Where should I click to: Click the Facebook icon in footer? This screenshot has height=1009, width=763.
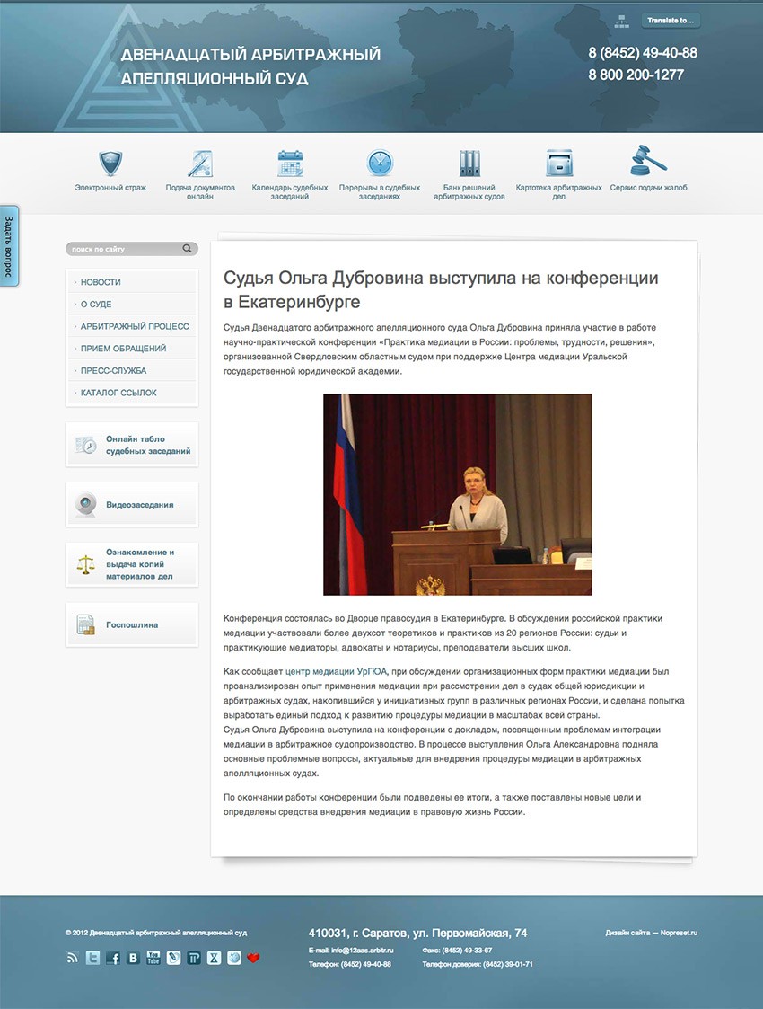(113, 958)
